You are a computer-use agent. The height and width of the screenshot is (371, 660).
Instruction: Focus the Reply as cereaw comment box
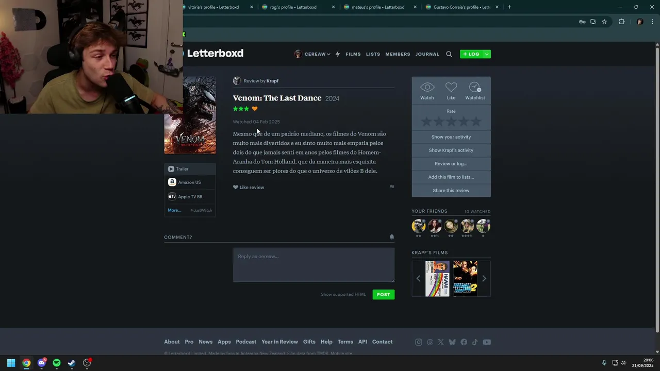click(x=313, y=265)
